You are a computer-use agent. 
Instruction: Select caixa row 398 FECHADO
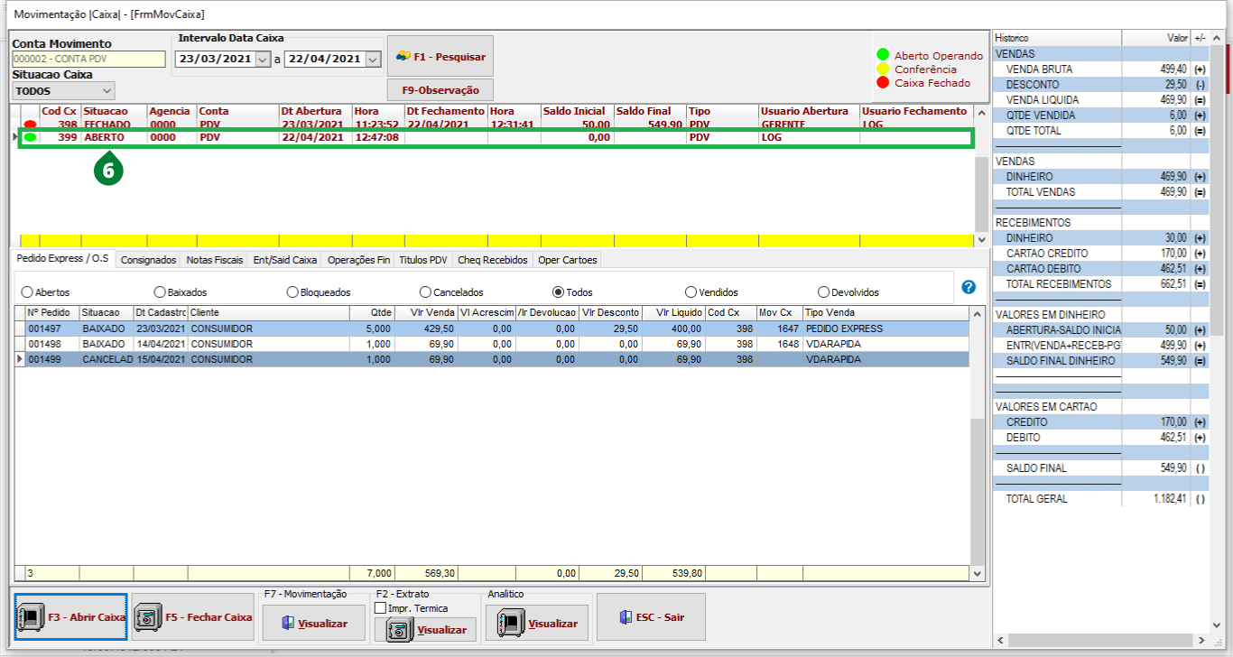(495, 125)
